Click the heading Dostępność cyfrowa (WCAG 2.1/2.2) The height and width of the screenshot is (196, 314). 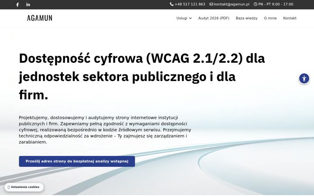point(142,76)
